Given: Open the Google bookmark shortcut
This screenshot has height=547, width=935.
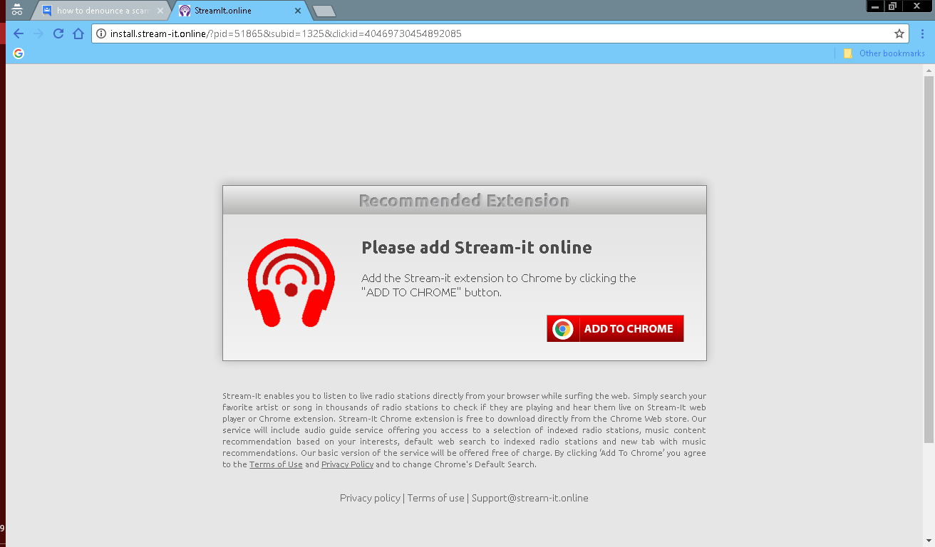Looking at the screenshot, I should [19, 53].
